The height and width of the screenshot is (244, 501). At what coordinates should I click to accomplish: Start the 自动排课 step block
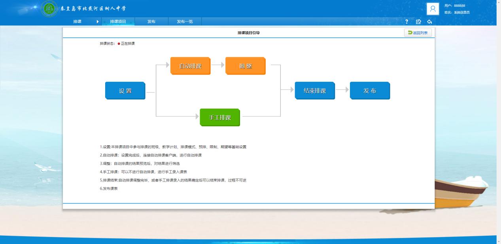tap(190, 66)
